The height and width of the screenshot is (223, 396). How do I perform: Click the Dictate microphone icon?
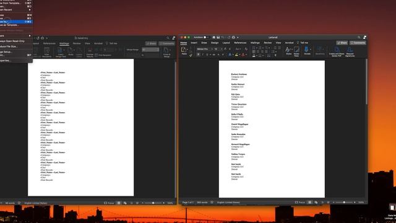(x=306, y=50)
